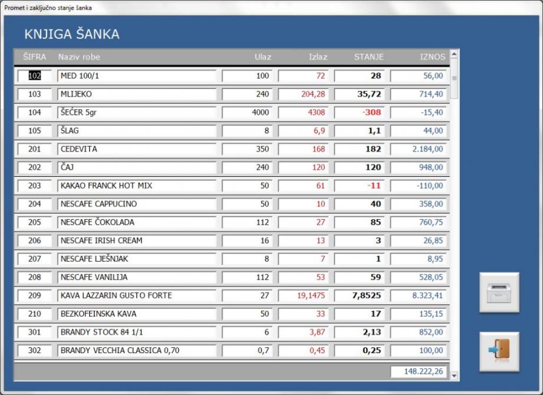The height and width of the screenshot is (395, 543).
Task: Click the MLIJEKO name field
Action: click(137, 94)
